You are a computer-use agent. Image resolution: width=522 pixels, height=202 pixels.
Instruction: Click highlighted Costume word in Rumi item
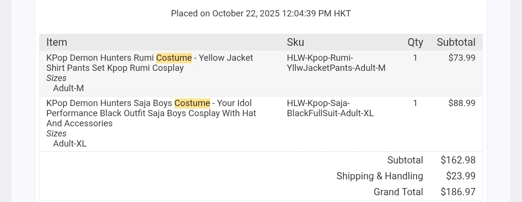[x=174, y=58]
